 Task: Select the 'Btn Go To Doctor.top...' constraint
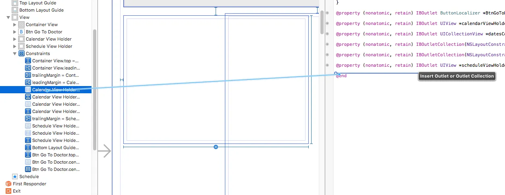[56, 155]
